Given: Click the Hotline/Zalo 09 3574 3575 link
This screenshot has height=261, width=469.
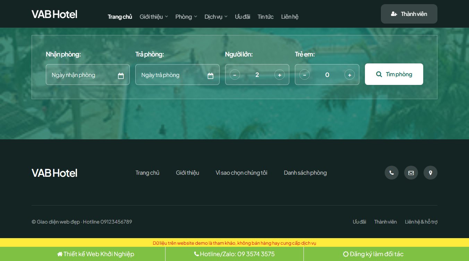Looking at the screenshot, I should 235,254.
